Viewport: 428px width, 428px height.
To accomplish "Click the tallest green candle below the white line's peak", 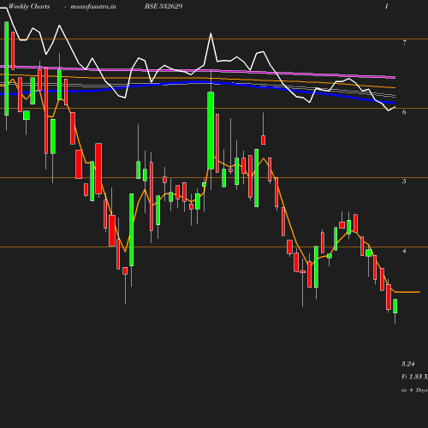I will (x=211, y=130).
